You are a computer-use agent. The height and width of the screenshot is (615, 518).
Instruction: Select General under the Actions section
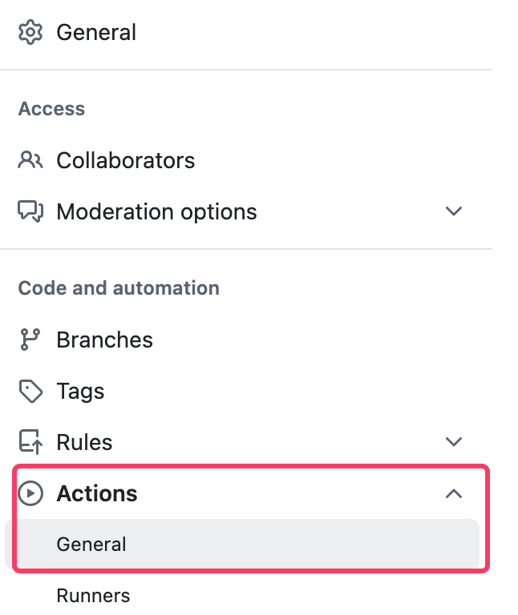click(x=91, y=545)
